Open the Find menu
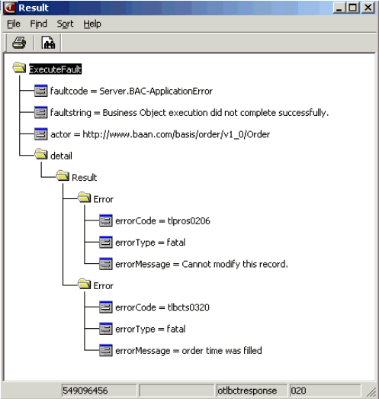This screenshot has height=399, width=379. [x=38, y=24]
